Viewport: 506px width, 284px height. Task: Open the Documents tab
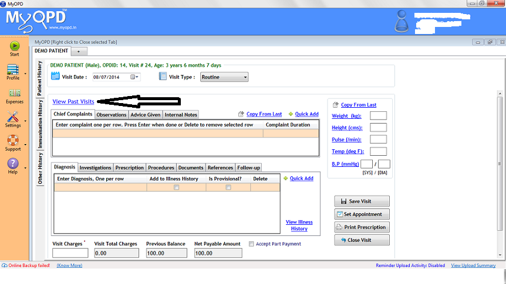click(191, 167)
